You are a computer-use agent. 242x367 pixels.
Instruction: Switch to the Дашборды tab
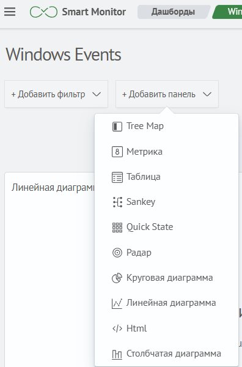[173, 12]
